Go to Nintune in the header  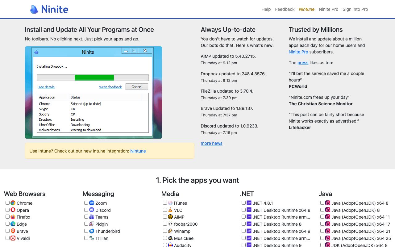307,9
